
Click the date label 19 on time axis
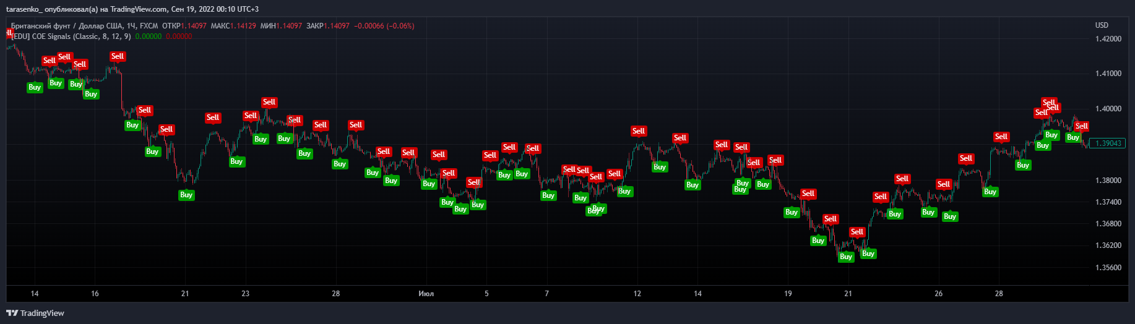point(788,294)
